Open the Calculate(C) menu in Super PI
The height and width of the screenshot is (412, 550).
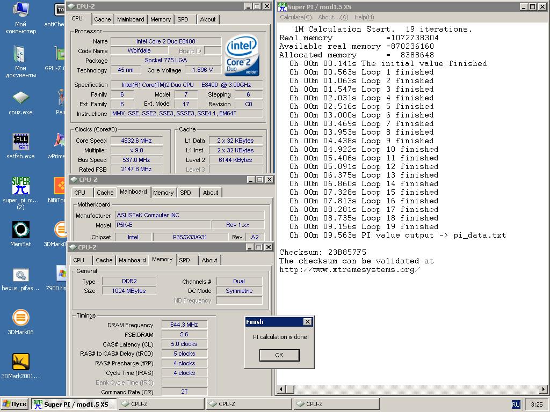(296, 17)
